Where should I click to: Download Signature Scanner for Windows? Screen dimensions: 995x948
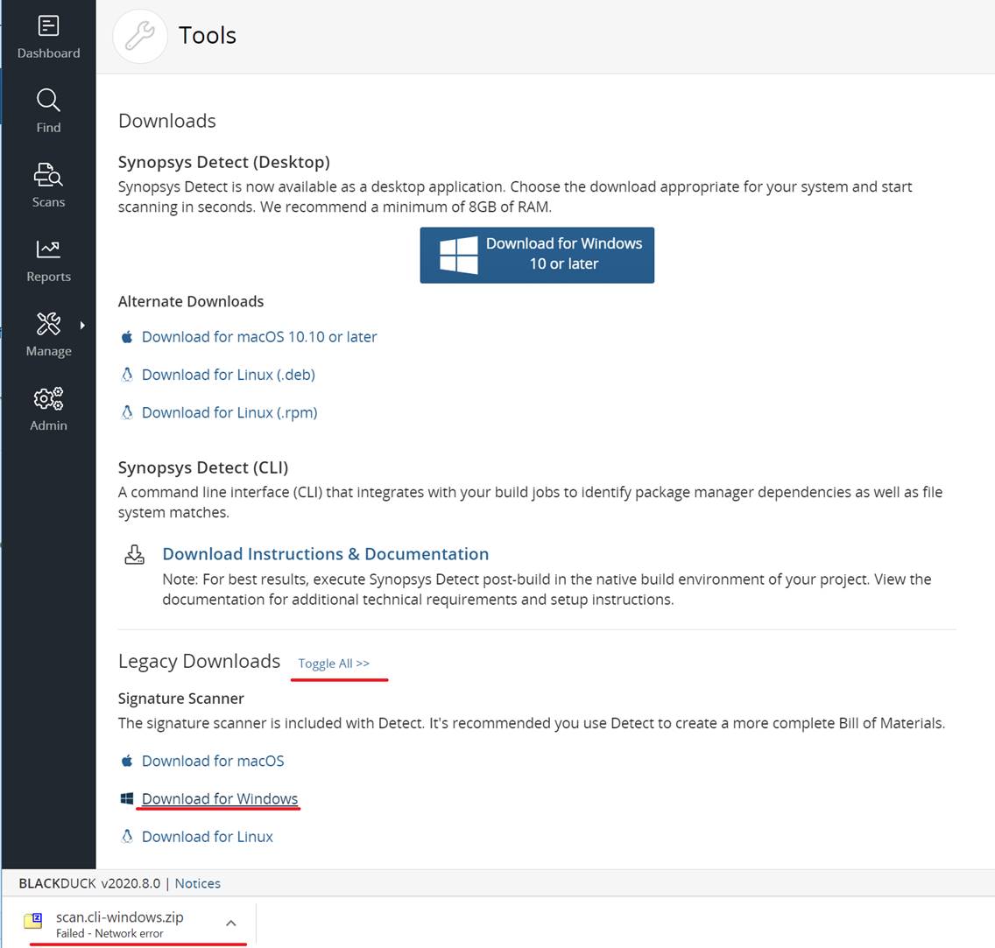tap(220, 799)
